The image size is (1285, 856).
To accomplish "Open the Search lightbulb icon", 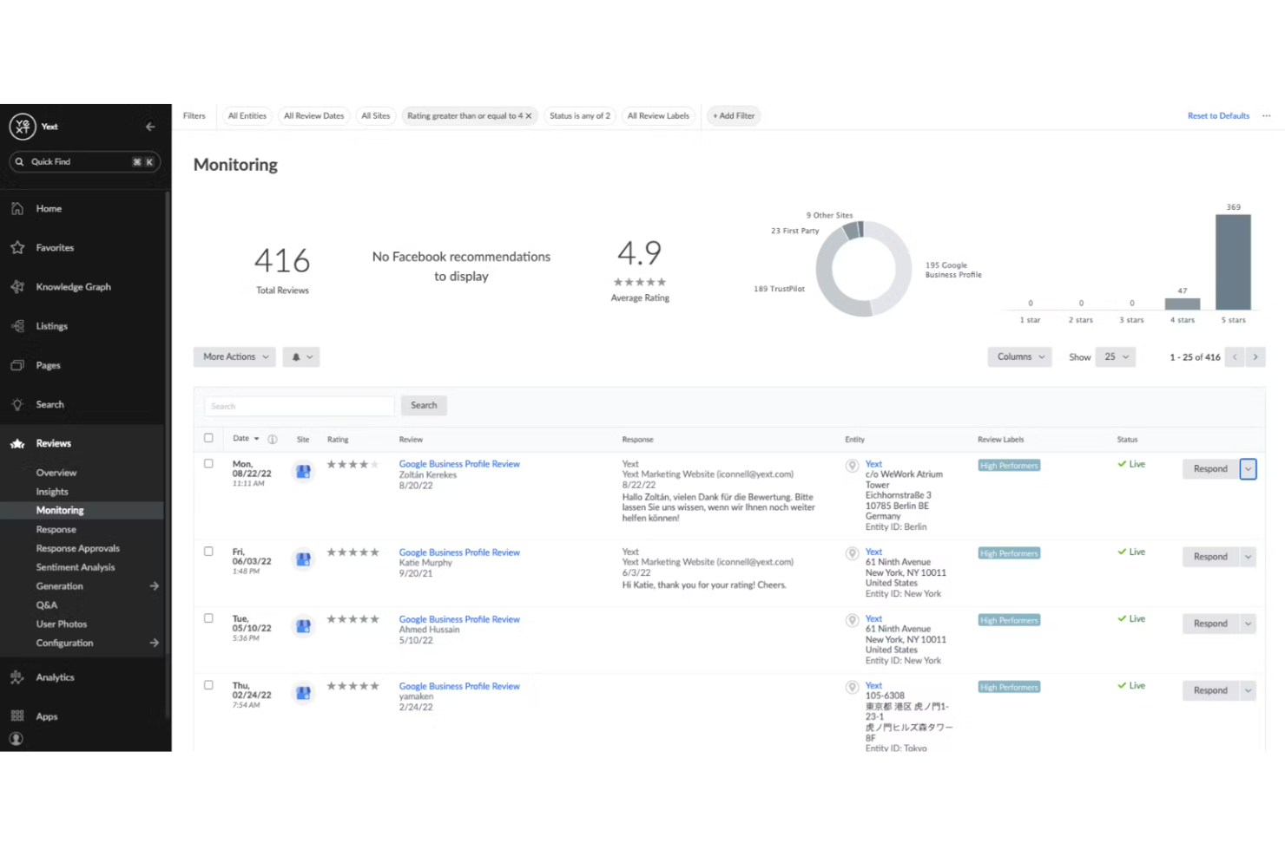I will pos(17,404).
